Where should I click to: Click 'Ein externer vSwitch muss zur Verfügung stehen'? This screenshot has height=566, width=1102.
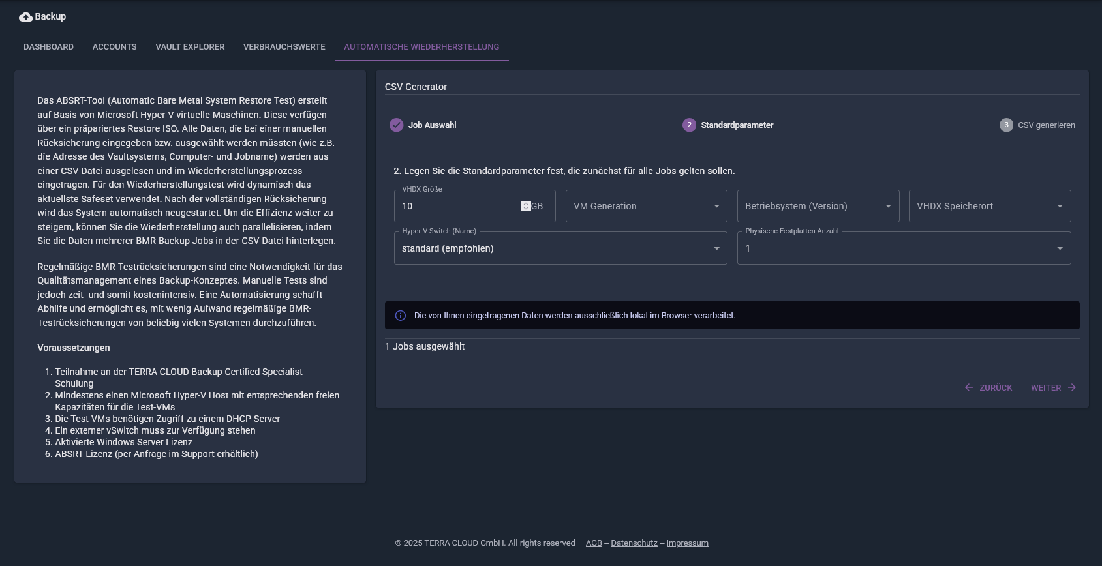(155, 430)
